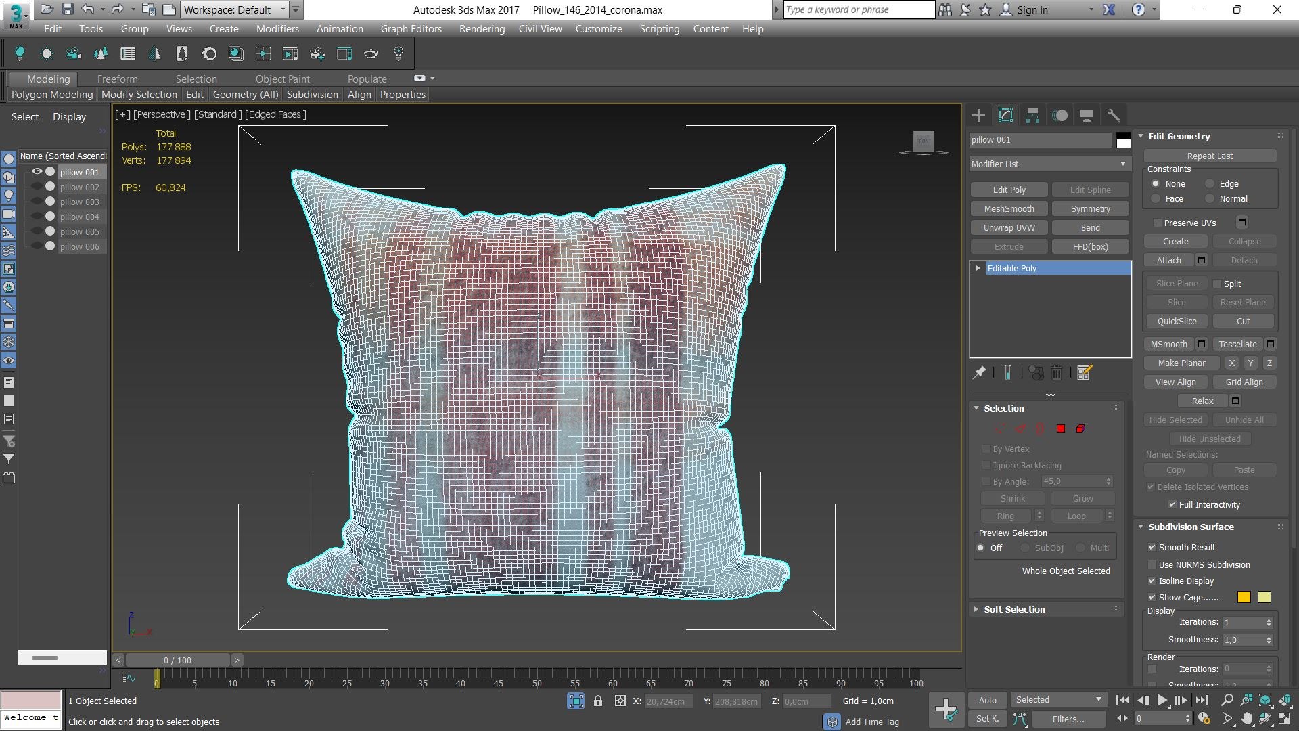Click the Relax button

point(1202,401)
